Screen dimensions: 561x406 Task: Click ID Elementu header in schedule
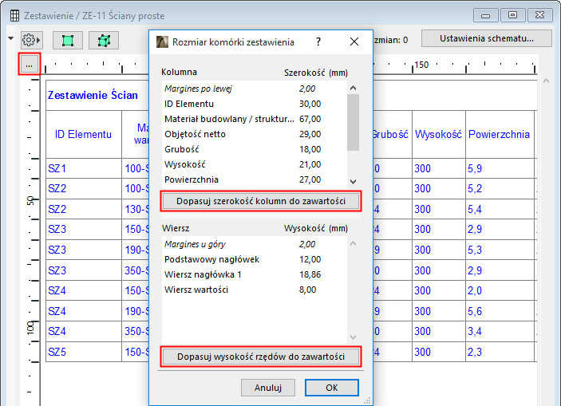83,135
